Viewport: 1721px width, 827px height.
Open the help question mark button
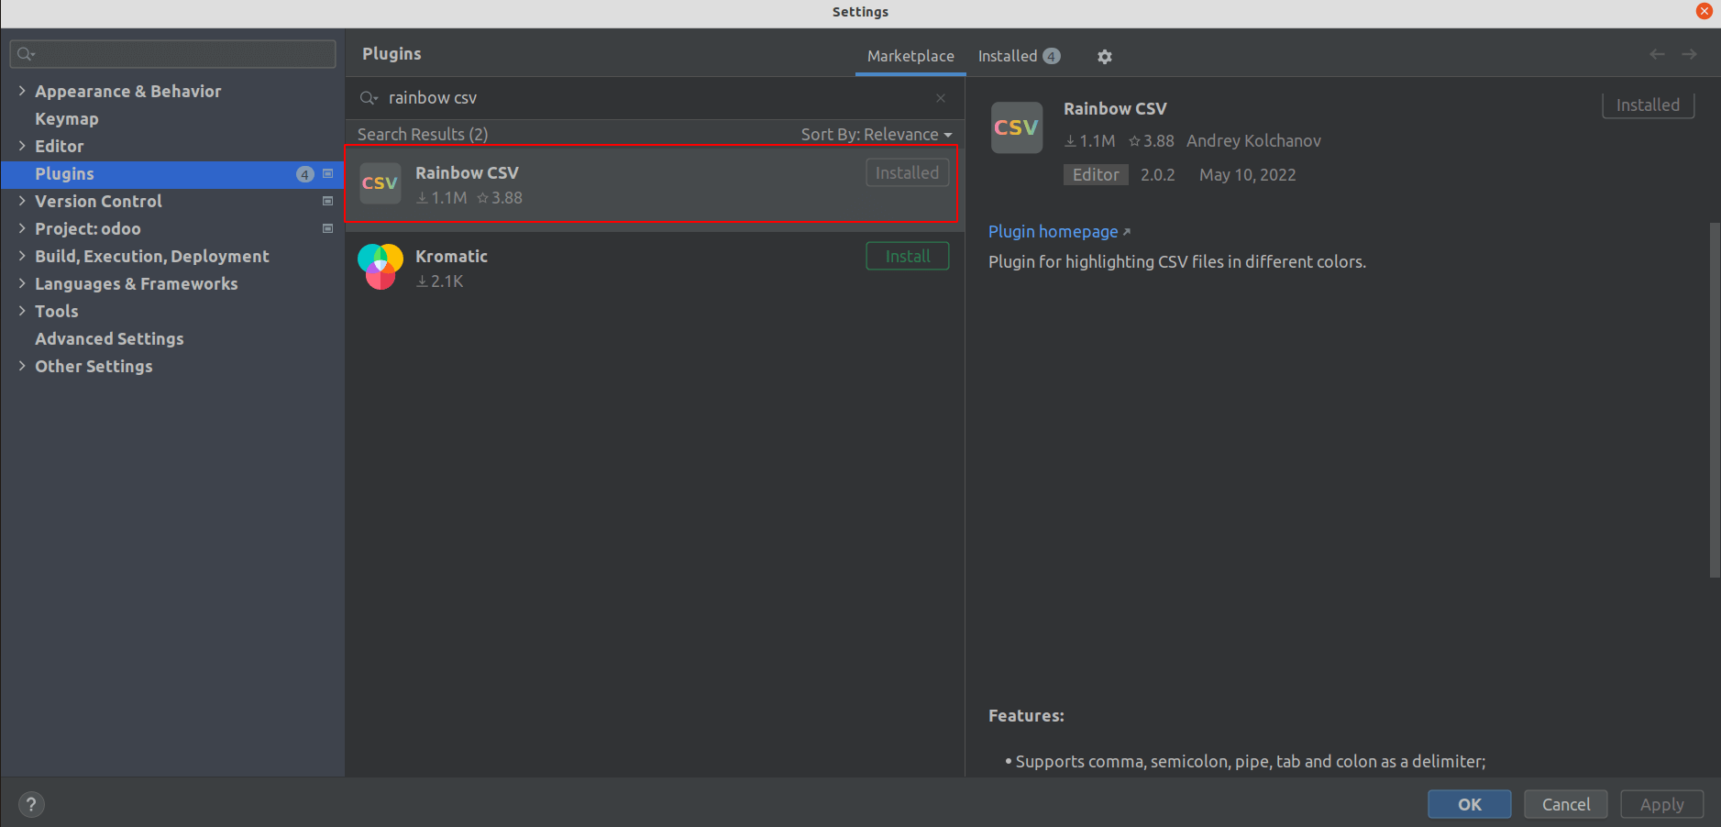coord(31,805)
